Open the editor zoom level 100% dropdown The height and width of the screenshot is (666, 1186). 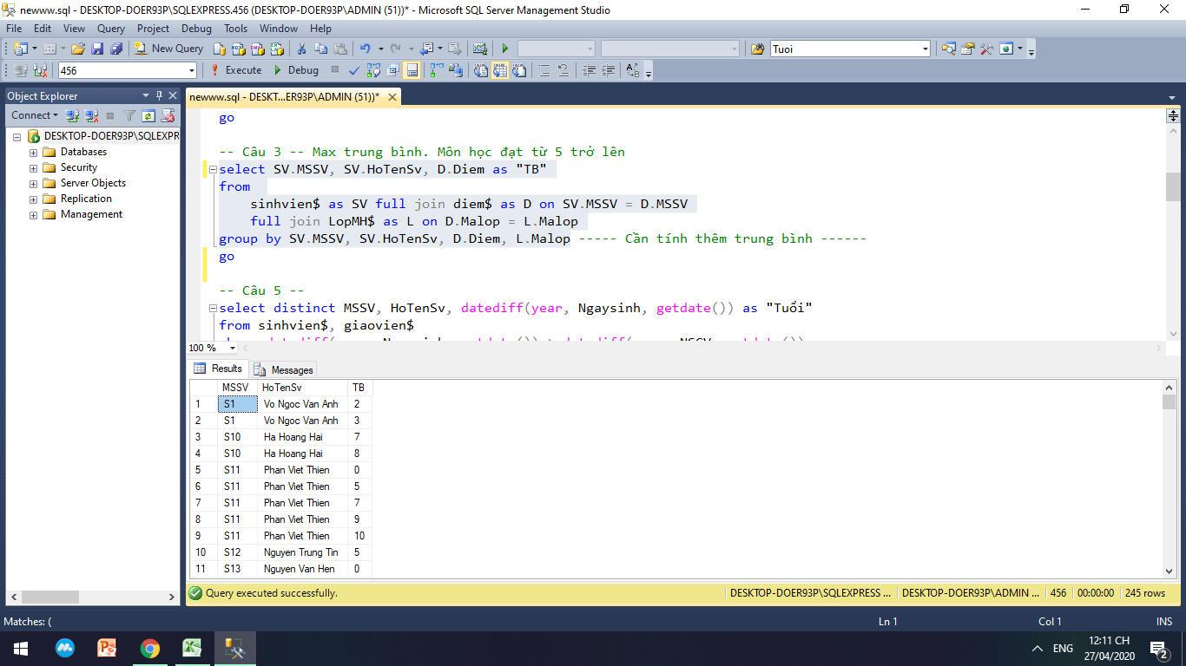(232, 348)
